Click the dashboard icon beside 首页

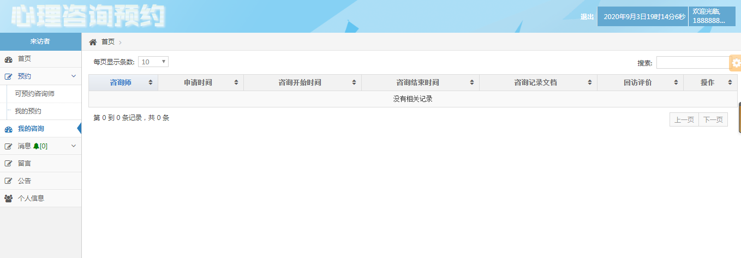8,59
